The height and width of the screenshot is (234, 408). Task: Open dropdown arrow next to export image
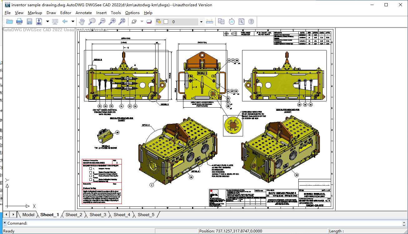coord(47,22)
